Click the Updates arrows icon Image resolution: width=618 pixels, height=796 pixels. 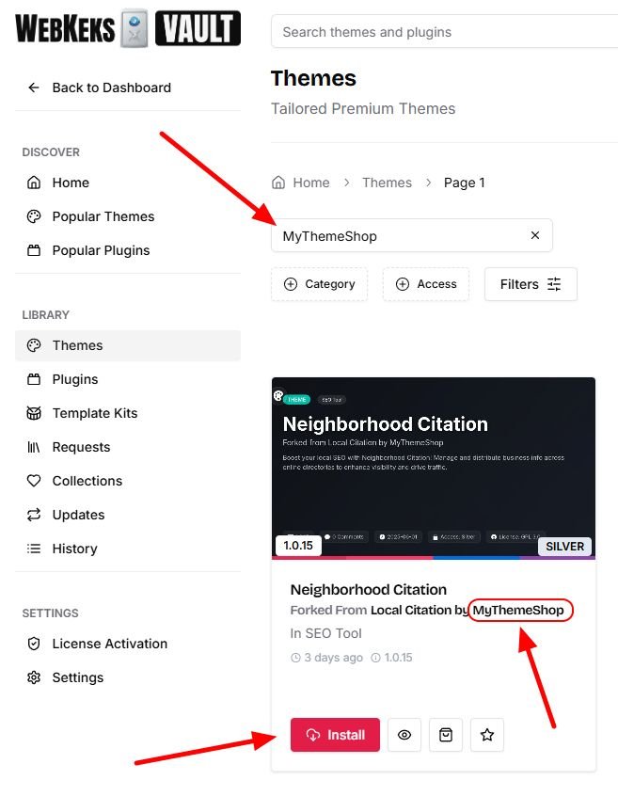(x=34, y=515)
